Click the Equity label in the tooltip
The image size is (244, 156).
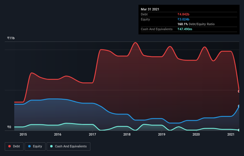point(145,19)
